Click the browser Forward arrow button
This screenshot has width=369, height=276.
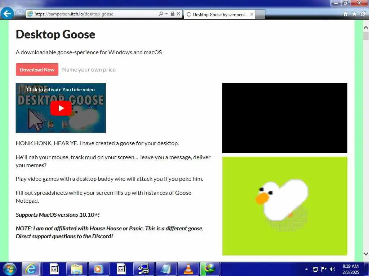(x=20, y=14)
